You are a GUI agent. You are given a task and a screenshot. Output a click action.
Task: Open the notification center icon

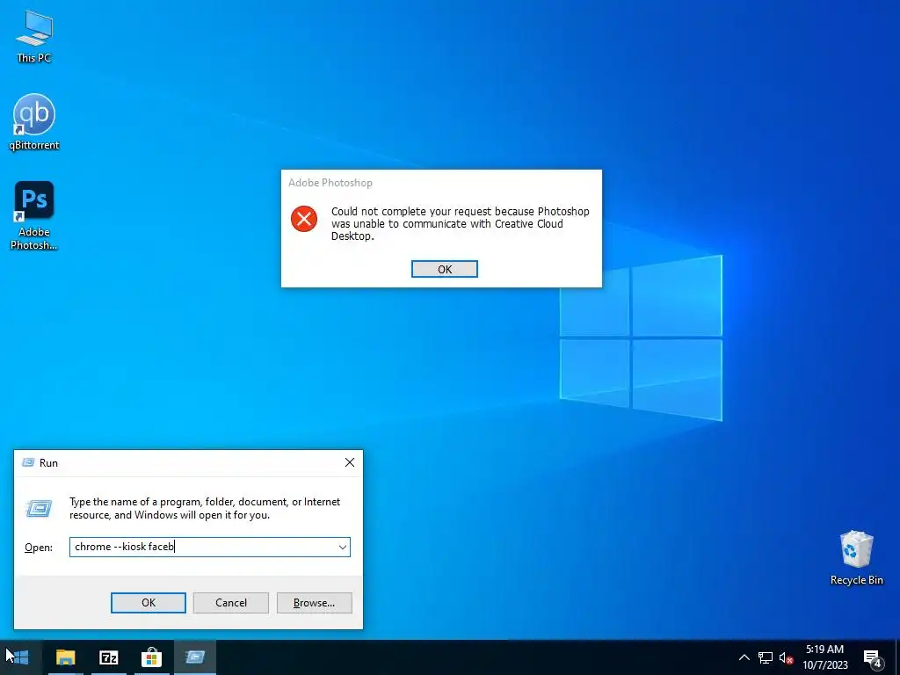(x=873, y=658)
